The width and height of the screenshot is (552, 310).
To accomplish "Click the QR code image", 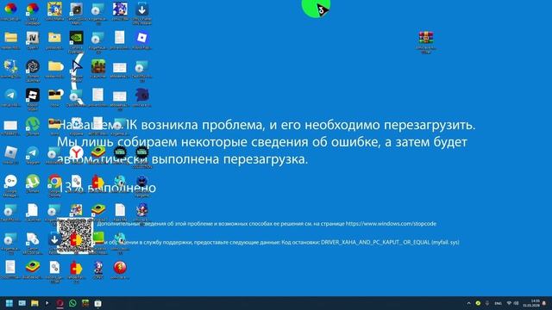I will [x=75, y=236].
